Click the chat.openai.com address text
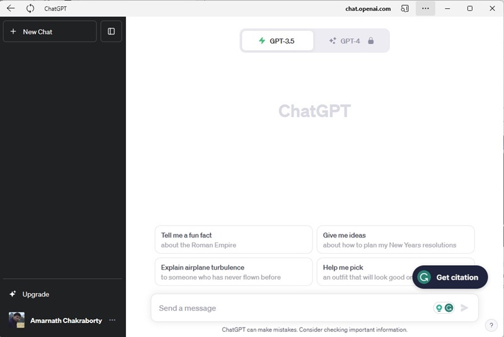This screenshot has width=504, height=337. click(368, 9)
